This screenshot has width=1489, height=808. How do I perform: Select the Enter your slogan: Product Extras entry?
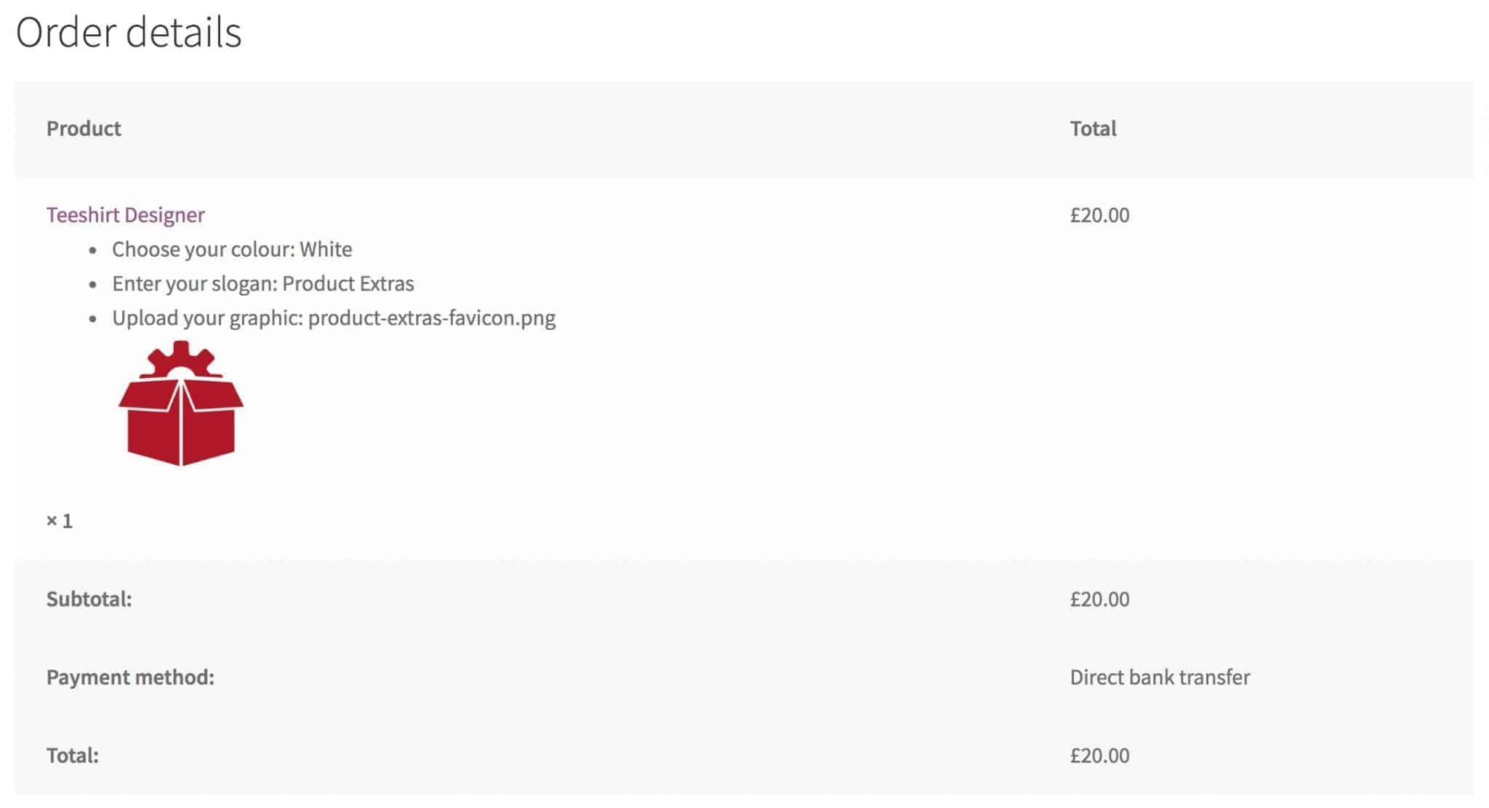click(x=263, y=283)
